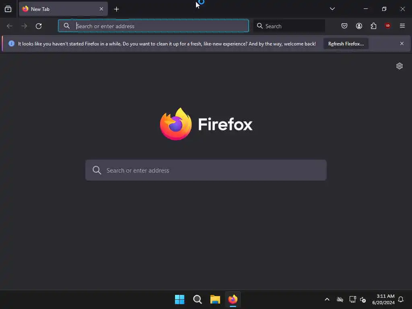The width and height of the screenshot is (412, 309).
Task: Minimize the Firefox window
Action: [365, 9]
